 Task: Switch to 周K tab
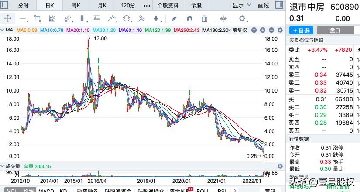click(76, 6)
